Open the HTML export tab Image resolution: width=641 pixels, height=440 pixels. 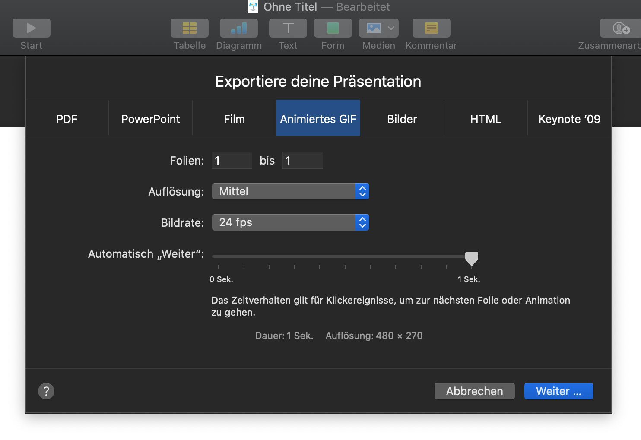[x=486, y=119]
